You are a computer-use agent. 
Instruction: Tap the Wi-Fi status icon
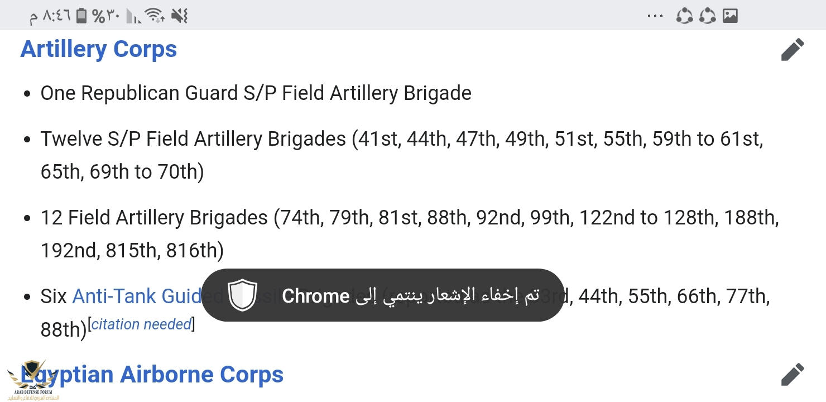point(154,16)
